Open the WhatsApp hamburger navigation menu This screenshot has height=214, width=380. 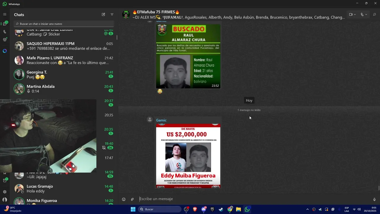pyautogui.click(x=5, y=14)
